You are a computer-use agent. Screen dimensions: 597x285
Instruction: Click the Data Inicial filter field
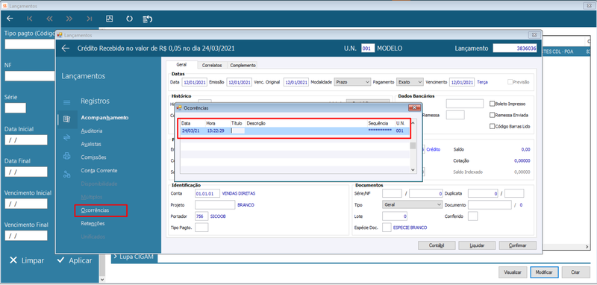(26, 140)
